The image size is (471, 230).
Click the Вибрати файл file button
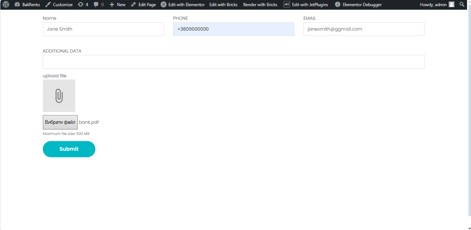[60, 122]
